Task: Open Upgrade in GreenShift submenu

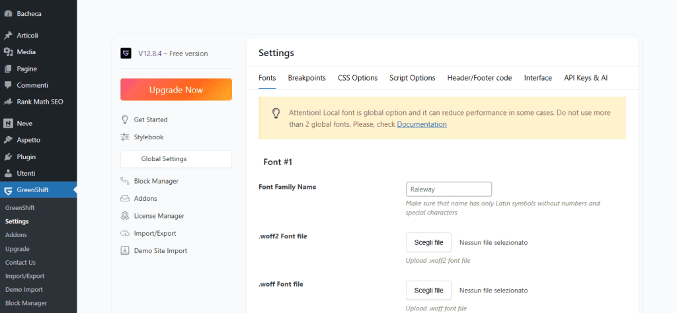Action: [17, 249]
